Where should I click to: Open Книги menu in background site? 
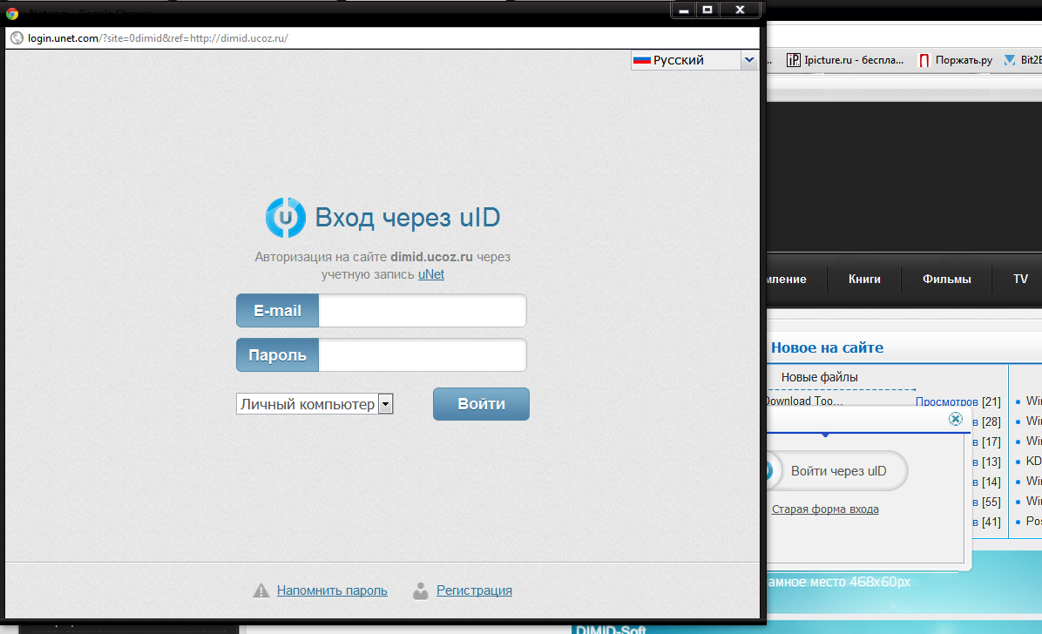tap(864, 280)
